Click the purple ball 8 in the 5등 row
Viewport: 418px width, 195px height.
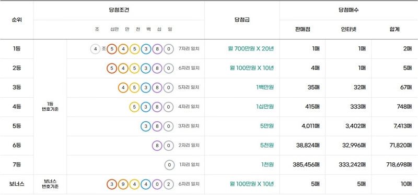157,126
